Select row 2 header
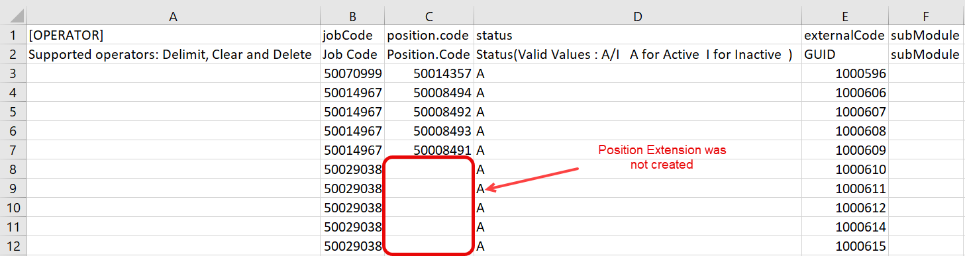 point(13,55)
